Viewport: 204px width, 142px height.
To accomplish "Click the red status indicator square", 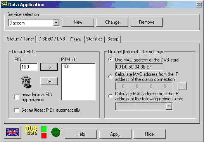I will (x=44, y=135).
